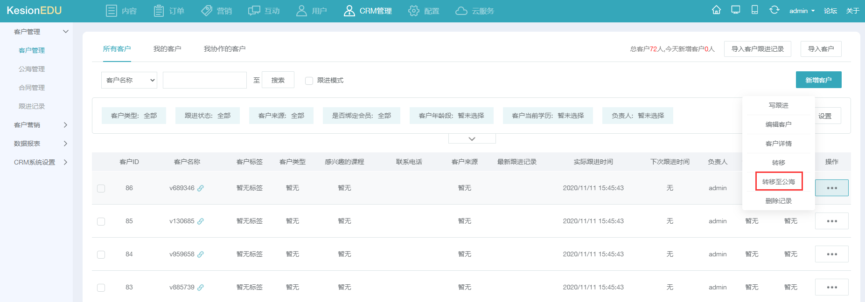Choose 转移至公海 from the action menu

tap(779, 181)
